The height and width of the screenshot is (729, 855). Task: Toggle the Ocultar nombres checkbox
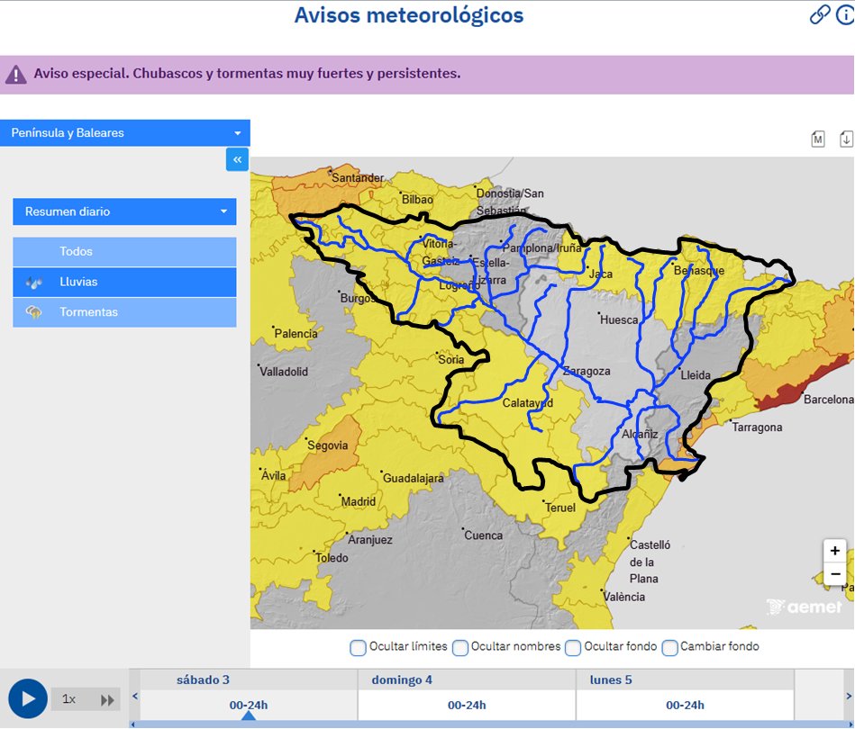(x=460, y=648)
